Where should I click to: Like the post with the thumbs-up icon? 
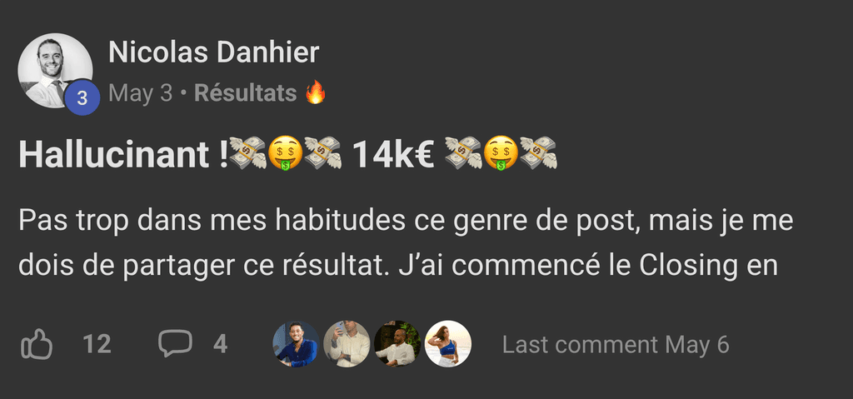point(37,345)
